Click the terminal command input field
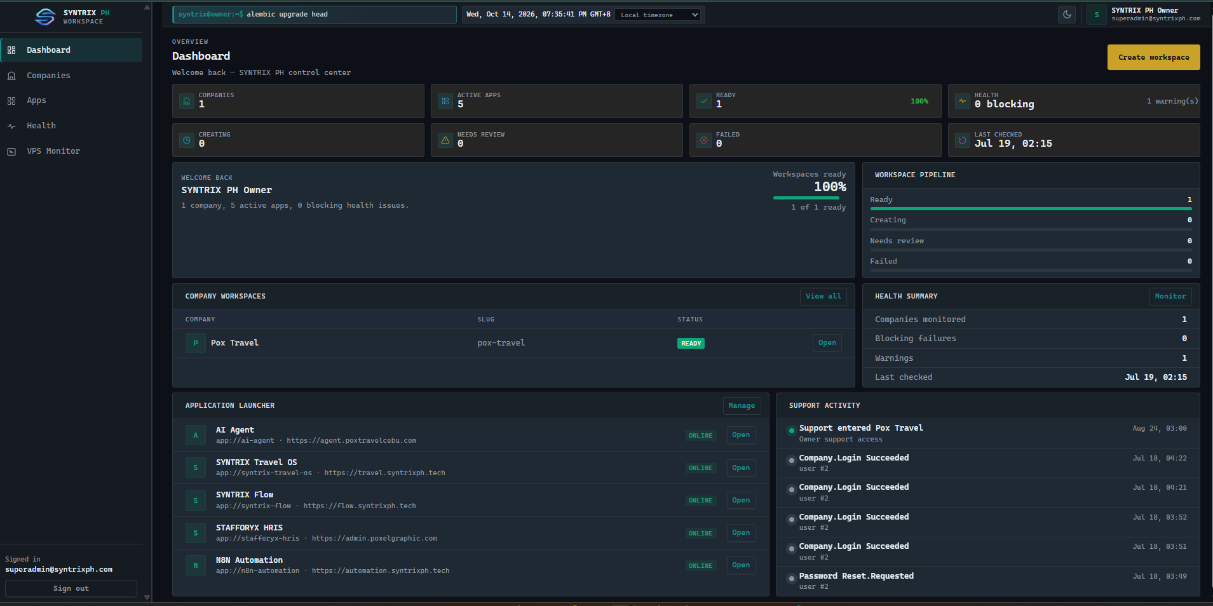Image resolution: width=1213 pixels, height=606 pixels. (x=315, y=15)
